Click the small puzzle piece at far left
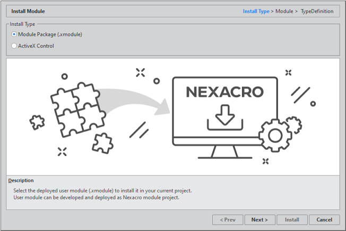 click(37, 122)
